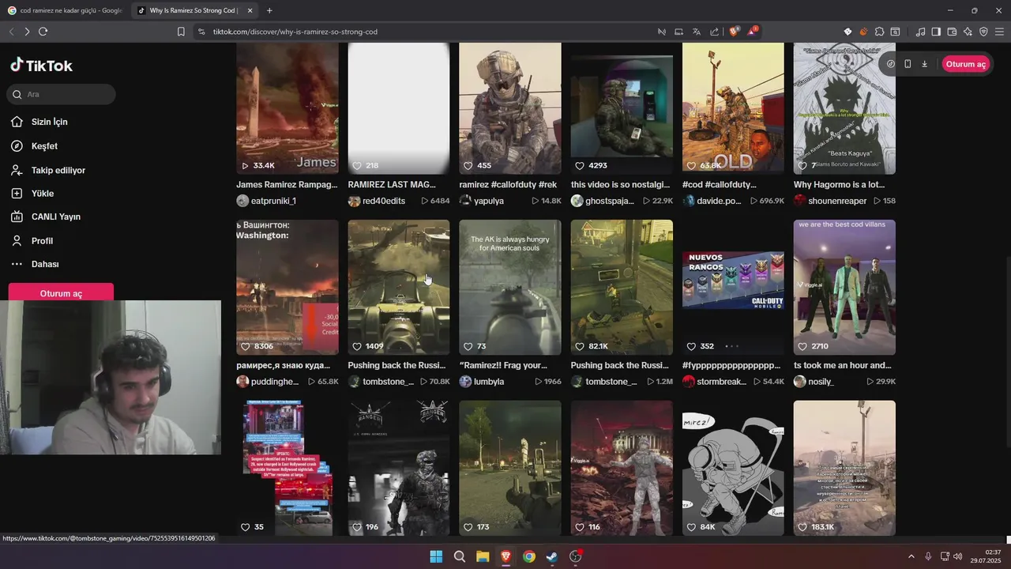
Task: Go forward in the browser
Action: 27,32
